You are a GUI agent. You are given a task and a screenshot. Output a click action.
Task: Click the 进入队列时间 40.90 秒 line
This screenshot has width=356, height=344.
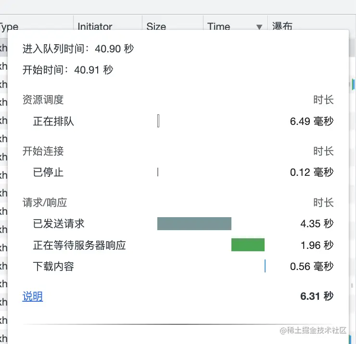pyautogui.click(x=78, y=49)
